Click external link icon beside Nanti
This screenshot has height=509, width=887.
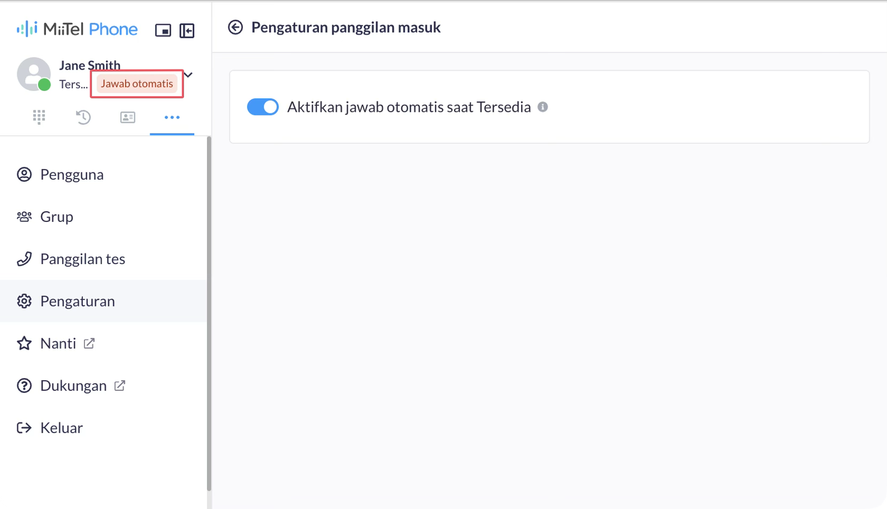89,343
